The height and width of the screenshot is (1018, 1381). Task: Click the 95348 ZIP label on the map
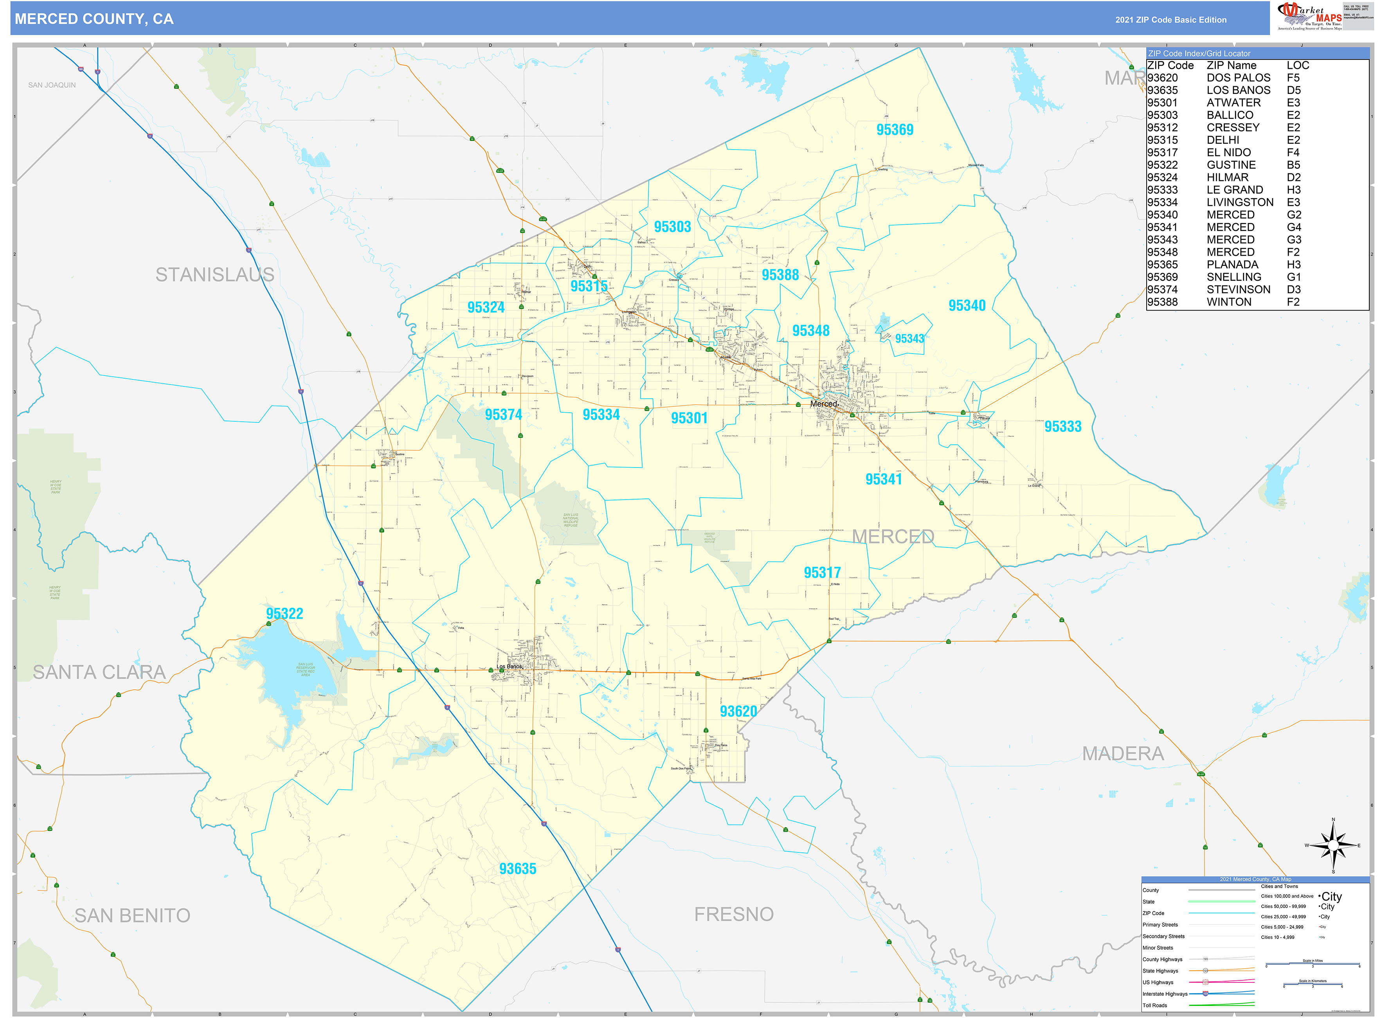pos(810,331)
